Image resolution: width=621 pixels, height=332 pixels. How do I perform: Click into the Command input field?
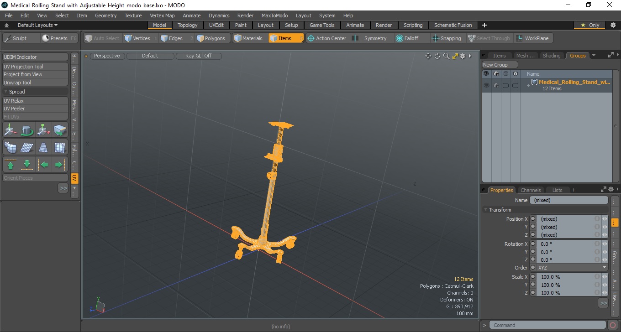(548, 325)
